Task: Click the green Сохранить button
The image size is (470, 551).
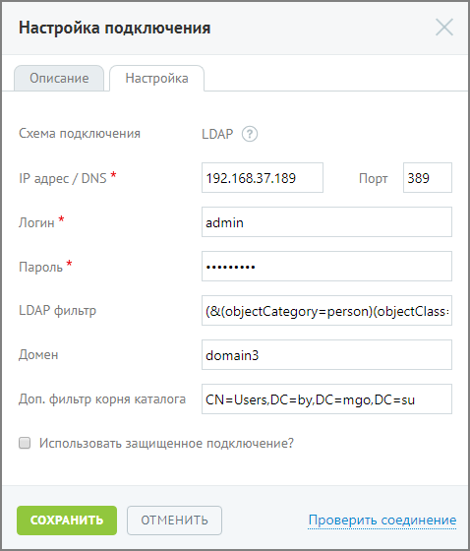Action: click(x=67, y=520)
